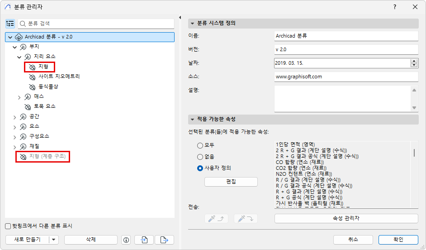This screenshot has width=426, height=250.
Task: Open the 속성 관리자 button
Action: click(346, 218)
